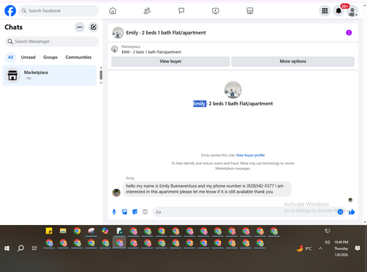This screenshot has height=272, width=367.
Task: Switch to the Communities filter
Action: coord(79,57)
